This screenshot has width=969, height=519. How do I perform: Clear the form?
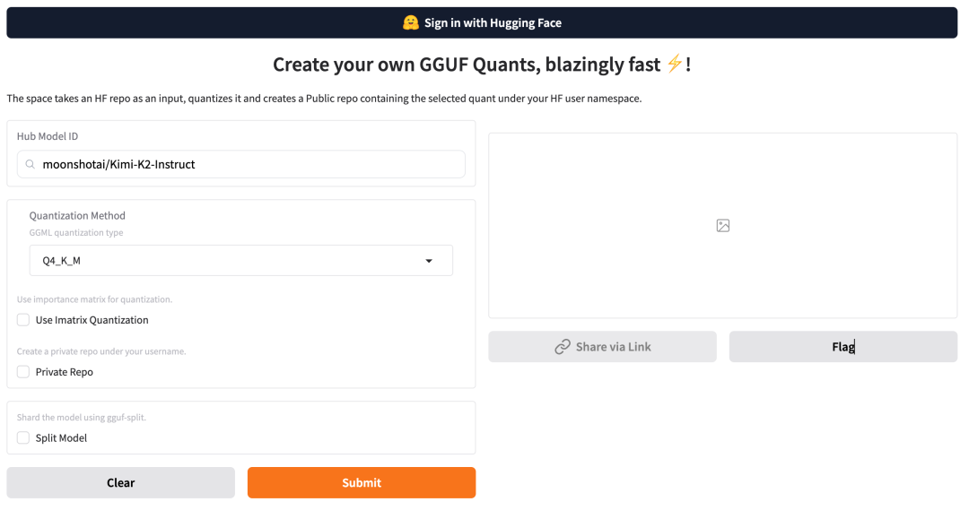120,482
